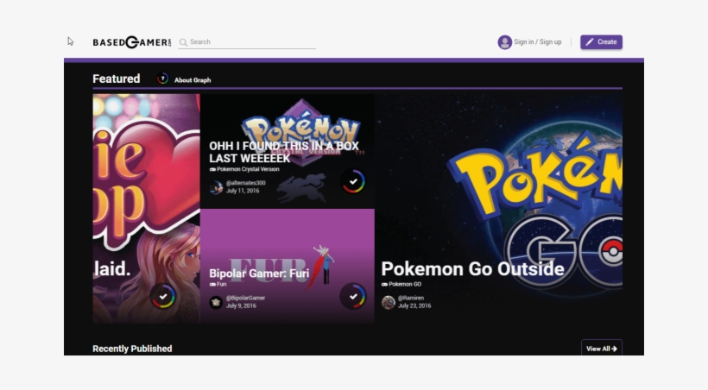The height and width of the screenshot is (390, 708).
Task: Click the View All button
Action: click(x=602, y=349)
